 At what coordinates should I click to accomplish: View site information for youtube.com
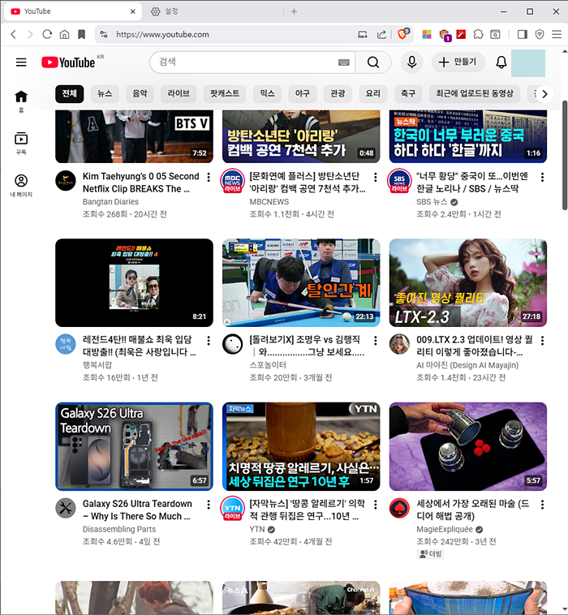(x=104, y=35)
